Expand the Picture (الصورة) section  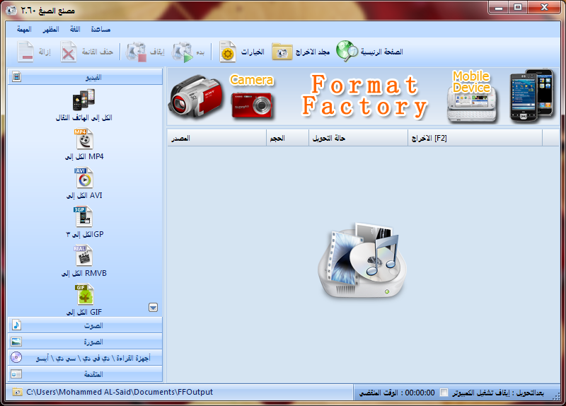point(85,342)
